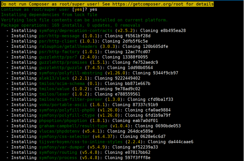Select the commit hash da444caae6

tap(181, 142)
